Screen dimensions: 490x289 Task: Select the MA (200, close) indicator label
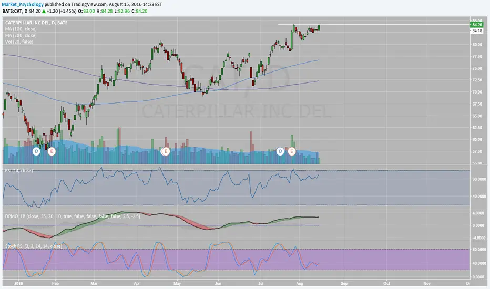point(21,35)
